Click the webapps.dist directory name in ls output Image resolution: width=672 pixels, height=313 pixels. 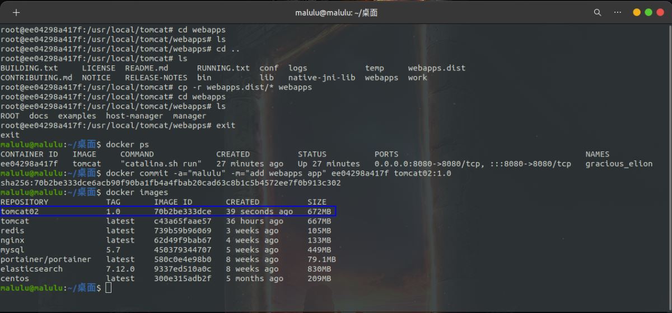click(x=437, y=68)
